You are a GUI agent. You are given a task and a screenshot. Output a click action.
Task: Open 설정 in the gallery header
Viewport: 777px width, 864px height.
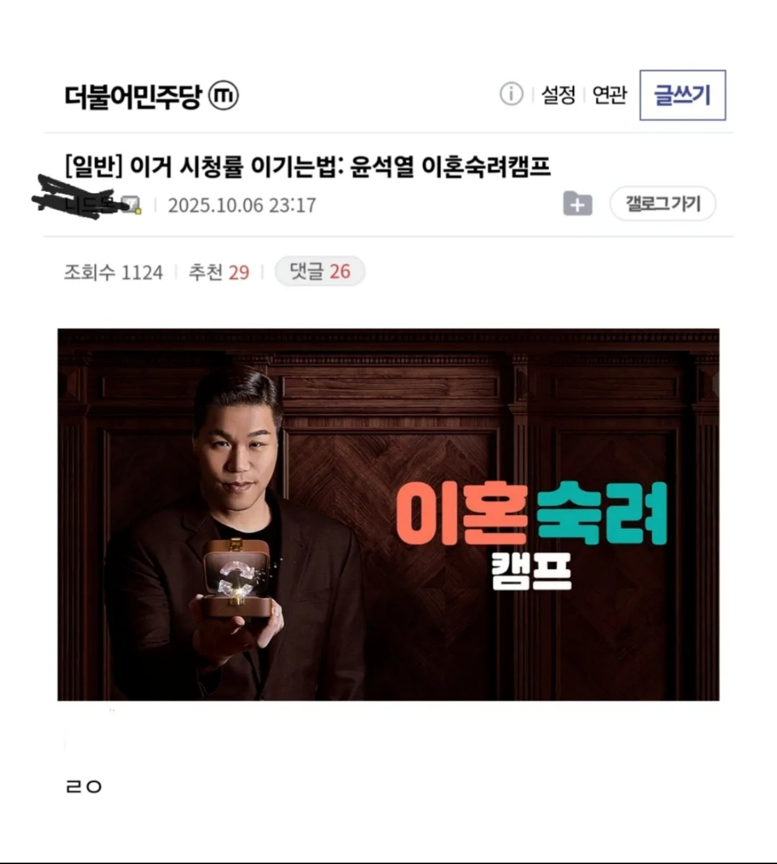click(558, 95)
